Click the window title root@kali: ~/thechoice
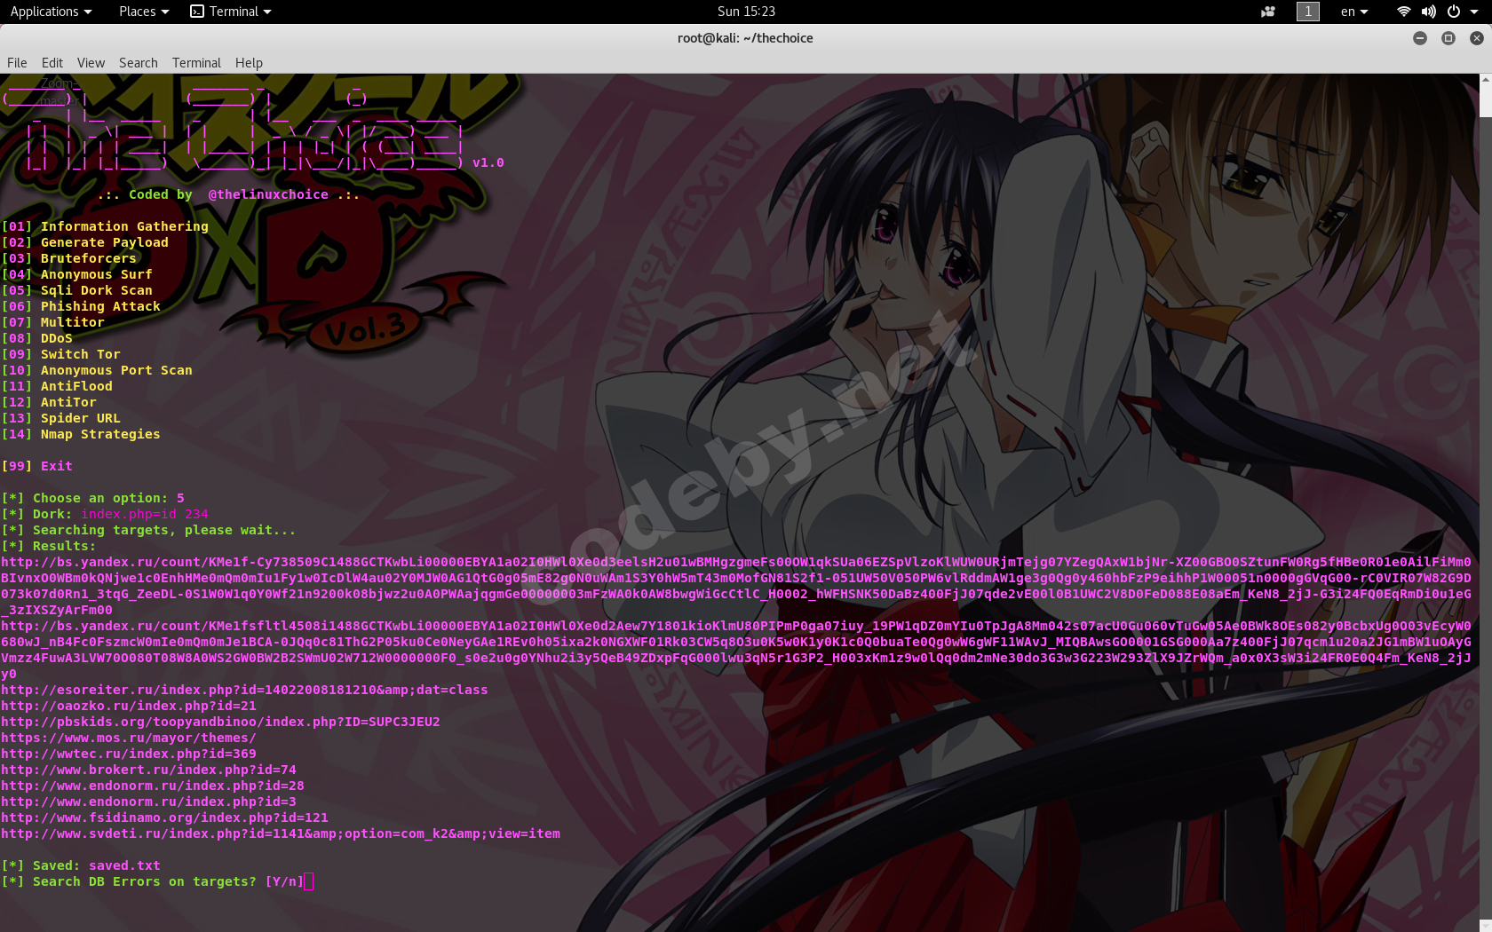 tap(745, 38)
